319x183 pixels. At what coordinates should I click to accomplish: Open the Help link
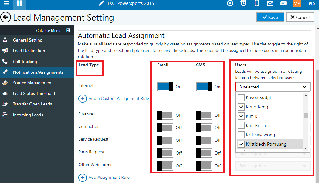310,3
